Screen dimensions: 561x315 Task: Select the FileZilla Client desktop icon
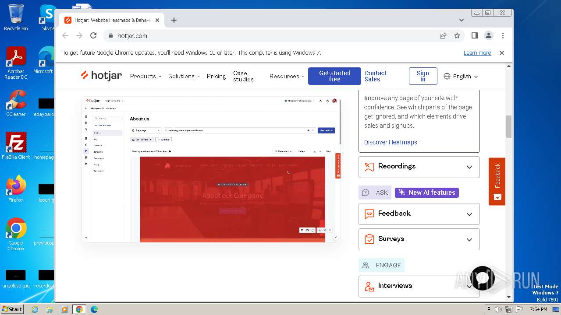(16, 146)
